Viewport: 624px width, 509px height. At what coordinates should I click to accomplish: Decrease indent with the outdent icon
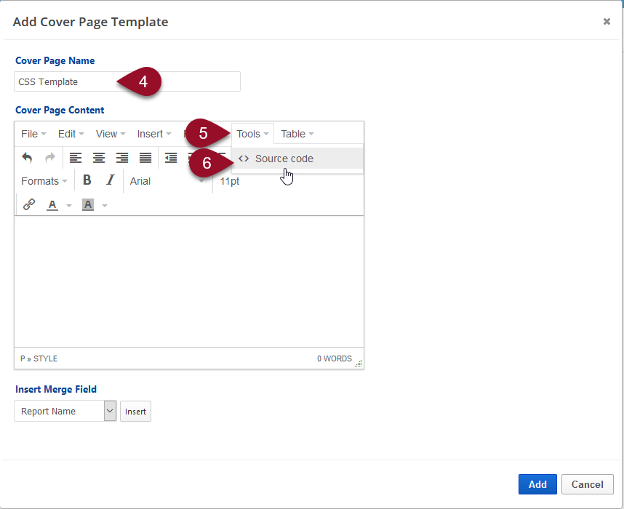171,158
